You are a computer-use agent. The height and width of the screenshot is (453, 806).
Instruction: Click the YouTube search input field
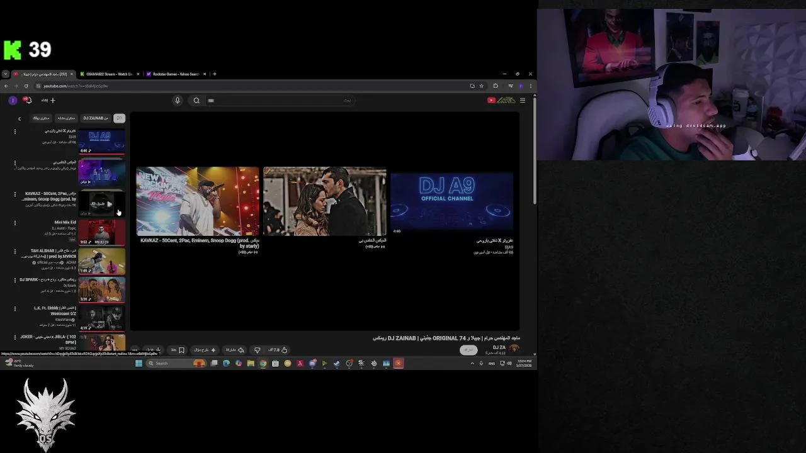click(280, 100)
